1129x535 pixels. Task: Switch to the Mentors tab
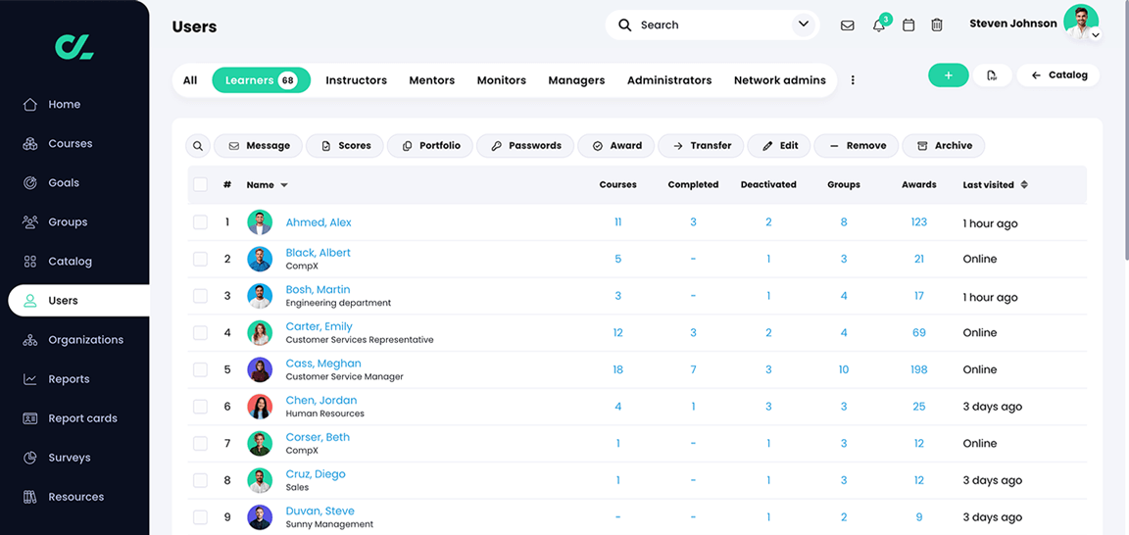432,80
